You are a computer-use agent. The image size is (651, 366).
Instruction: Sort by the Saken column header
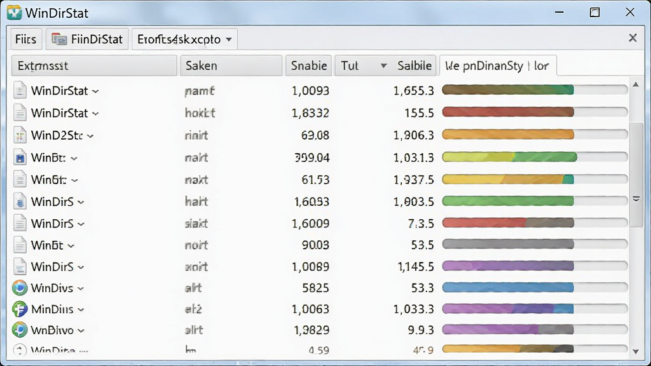231,65
